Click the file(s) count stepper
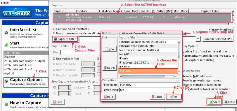The image size is (237, 111). 70,93
